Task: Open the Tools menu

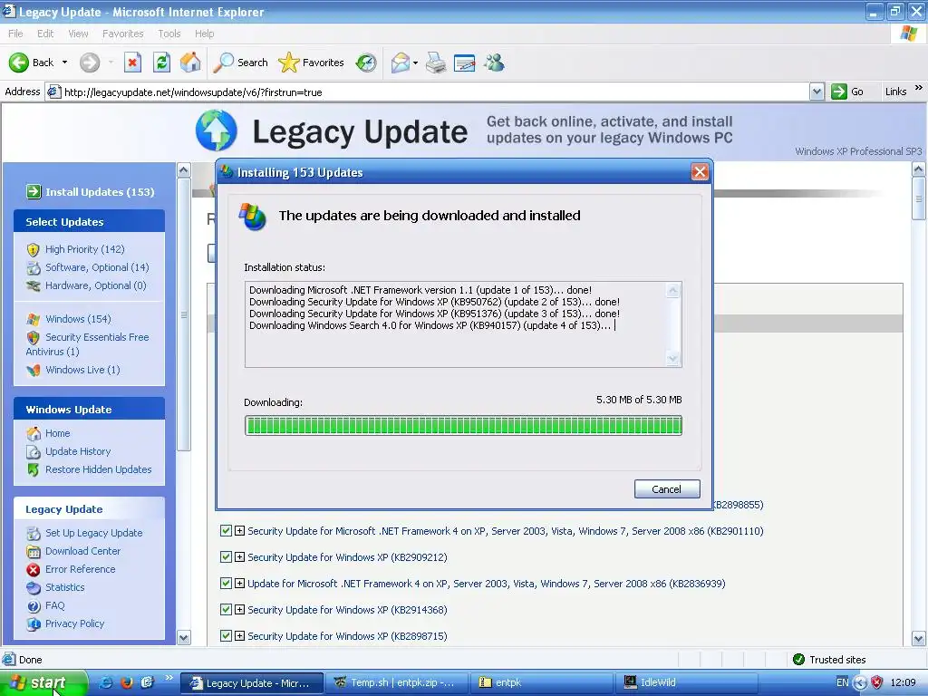Action: pos(169,34)
